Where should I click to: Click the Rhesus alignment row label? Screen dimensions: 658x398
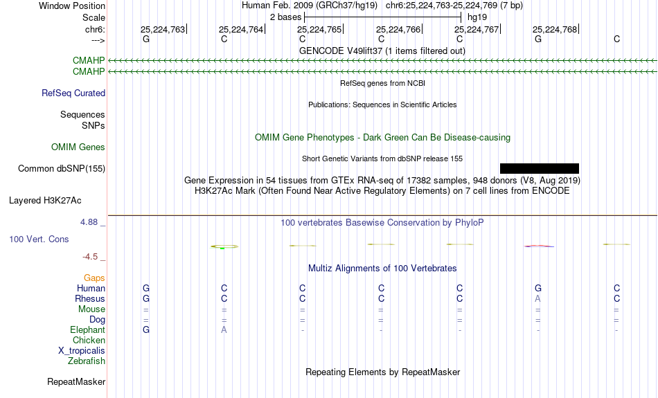[90, 298]
